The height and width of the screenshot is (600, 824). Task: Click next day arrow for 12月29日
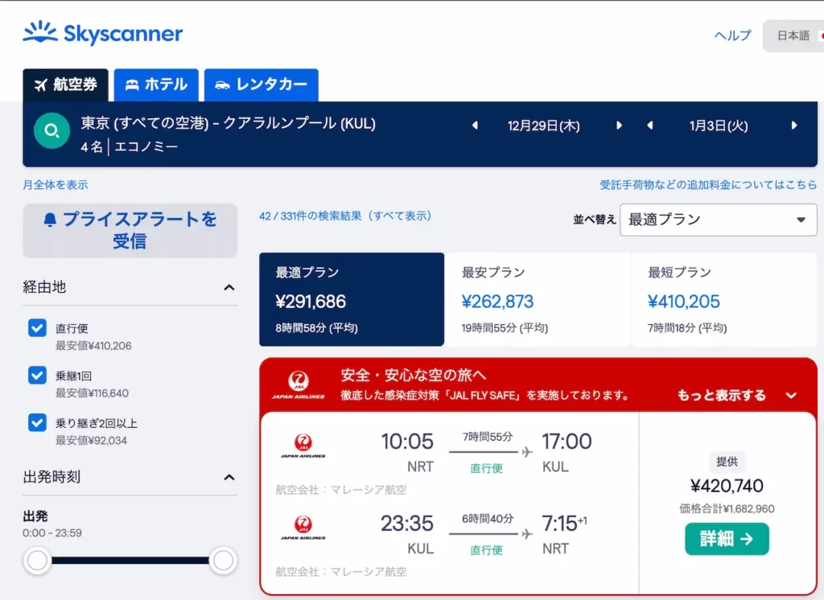click(619, 125)
